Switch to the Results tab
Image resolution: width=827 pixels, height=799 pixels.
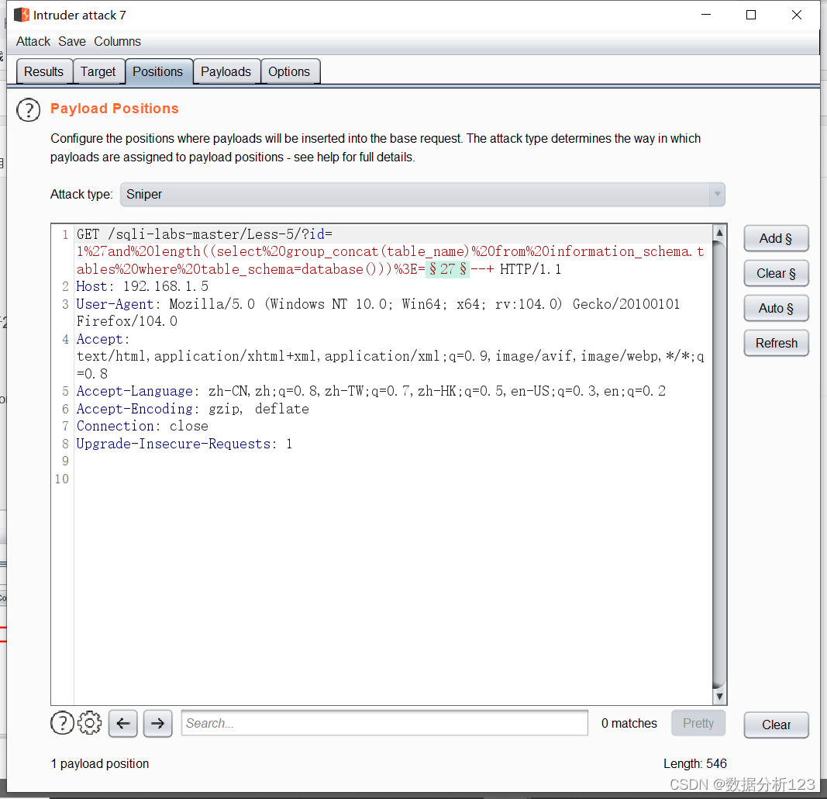pyautogui.click(x=43, y=71)
